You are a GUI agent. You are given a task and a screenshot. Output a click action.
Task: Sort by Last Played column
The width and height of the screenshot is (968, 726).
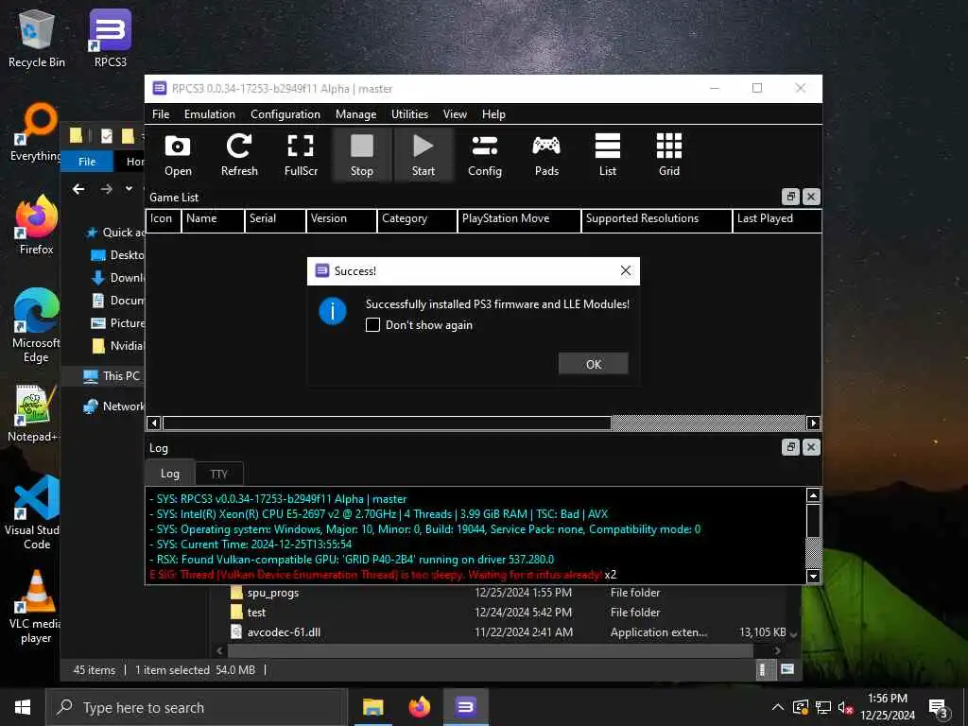coord(777,219)
